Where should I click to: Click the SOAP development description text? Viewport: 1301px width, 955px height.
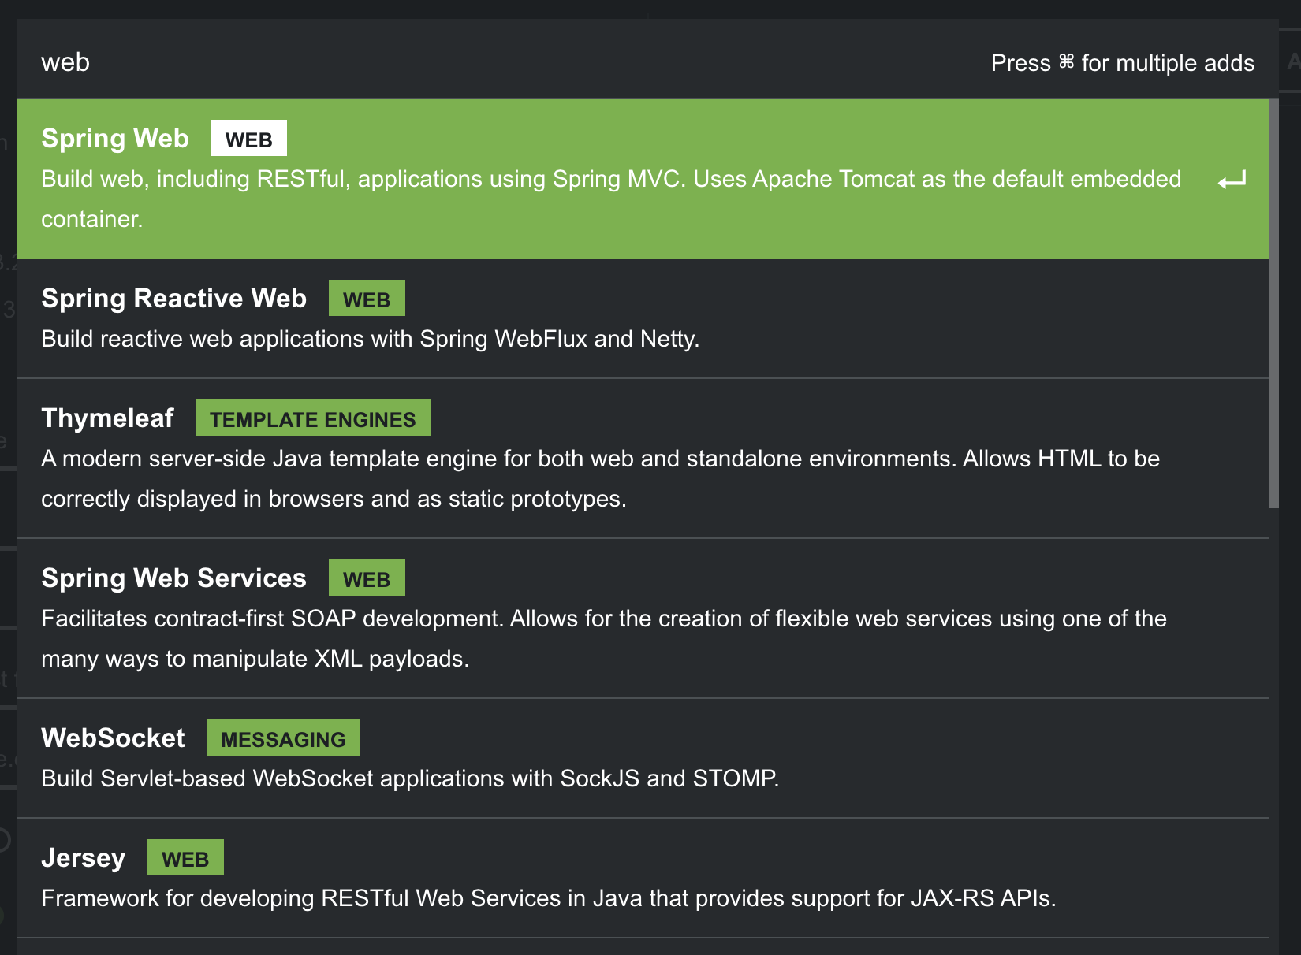[x=604, y=639]
